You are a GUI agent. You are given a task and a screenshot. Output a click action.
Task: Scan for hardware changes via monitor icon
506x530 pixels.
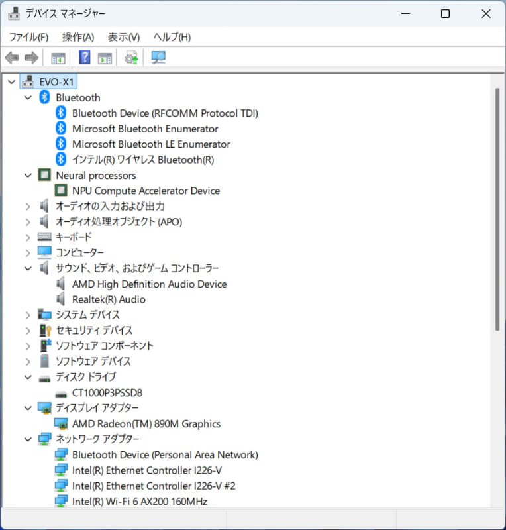coord(158,58)
